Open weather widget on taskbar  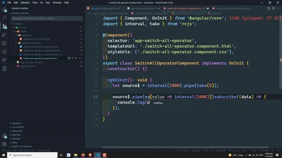coord(236,155)
